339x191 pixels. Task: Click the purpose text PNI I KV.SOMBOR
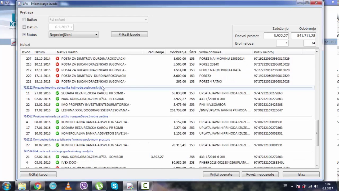tap(212, 105)
